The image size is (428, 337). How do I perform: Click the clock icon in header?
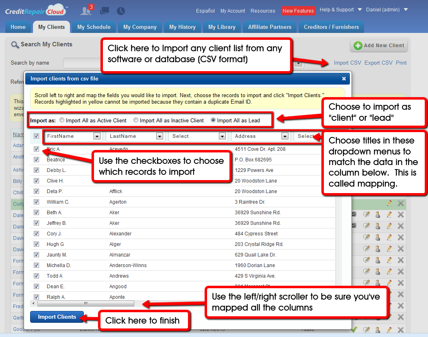pos(121,11)
